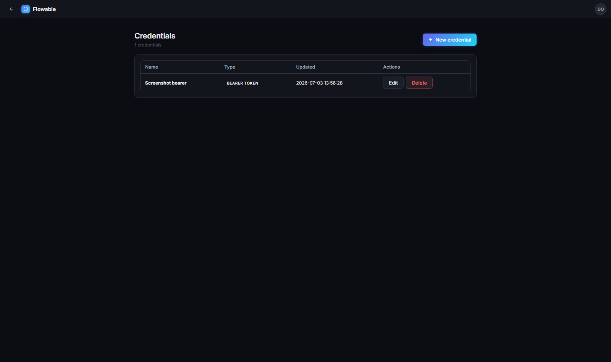Click the Flowable brand name

tap(44, 9)
